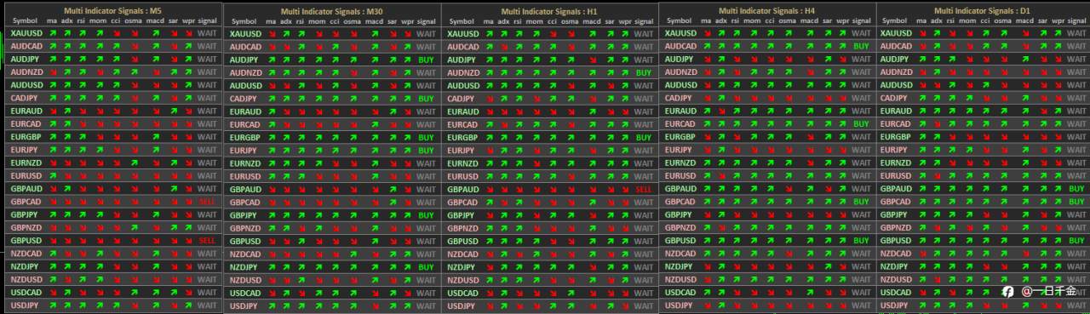Screen dimensions: 1090x314
Task: Click the ma arrow for USDJPY in M5 panel
Action: pyautogui.click(x=52, y=305)
